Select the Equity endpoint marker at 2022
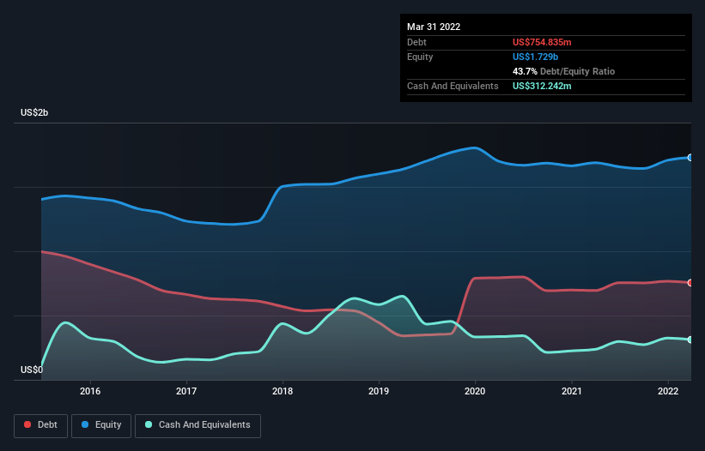 tap(690, 158)
